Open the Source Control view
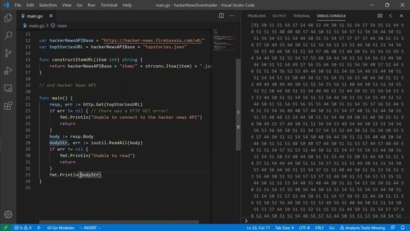The image size is (410, 231). click(x=8, y=53)
